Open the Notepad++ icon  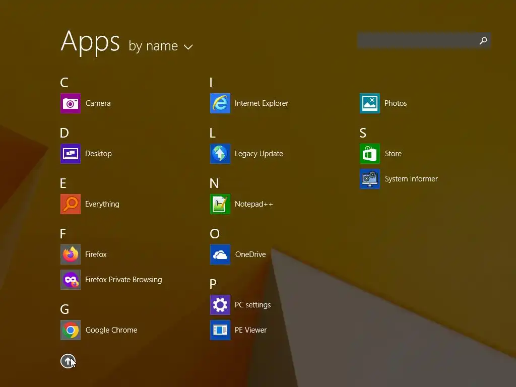(x=220, y=204)
